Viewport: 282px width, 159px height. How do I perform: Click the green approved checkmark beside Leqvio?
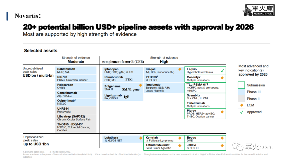(x=222, y=71)
